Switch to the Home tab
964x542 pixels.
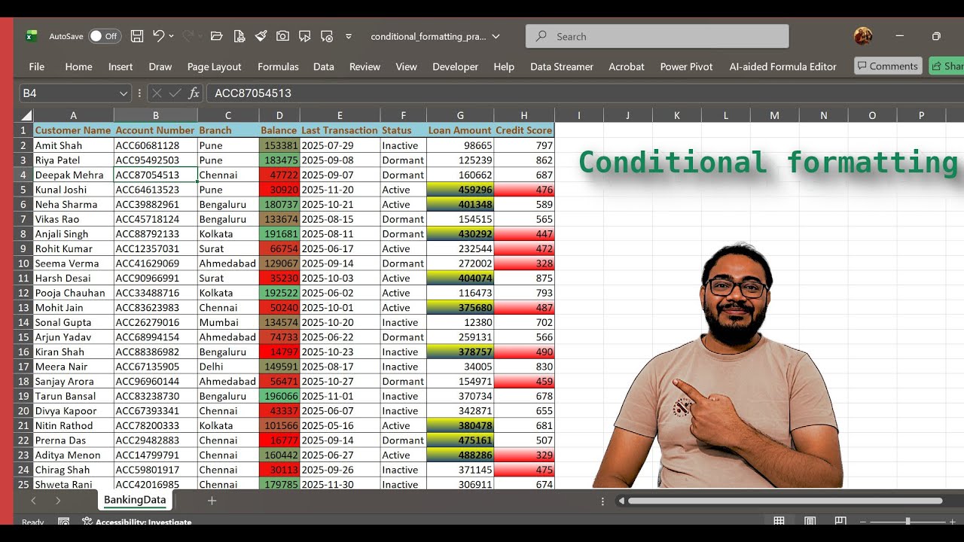[78, 66]
